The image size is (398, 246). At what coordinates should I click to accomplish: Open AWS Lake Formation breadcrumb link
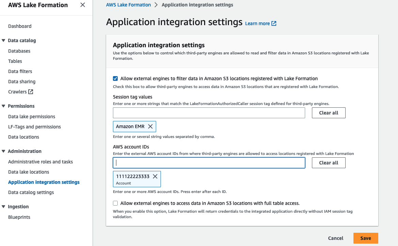coord(128,4)
